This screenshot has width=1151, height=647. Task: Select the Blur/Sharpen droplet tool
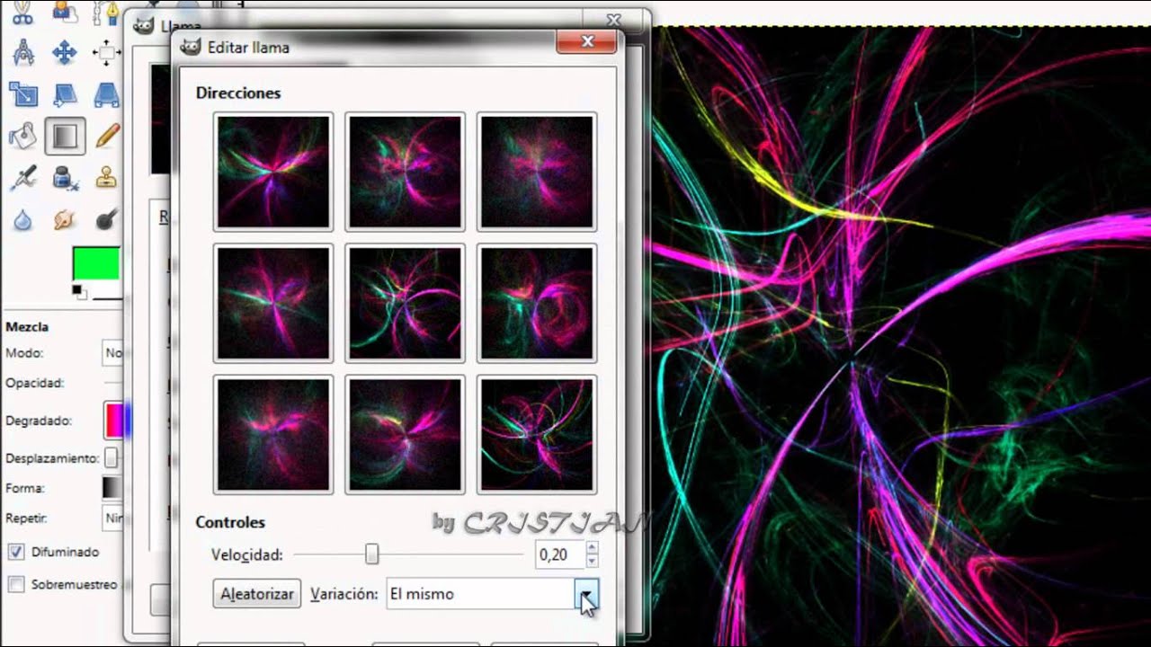[22, 218]
